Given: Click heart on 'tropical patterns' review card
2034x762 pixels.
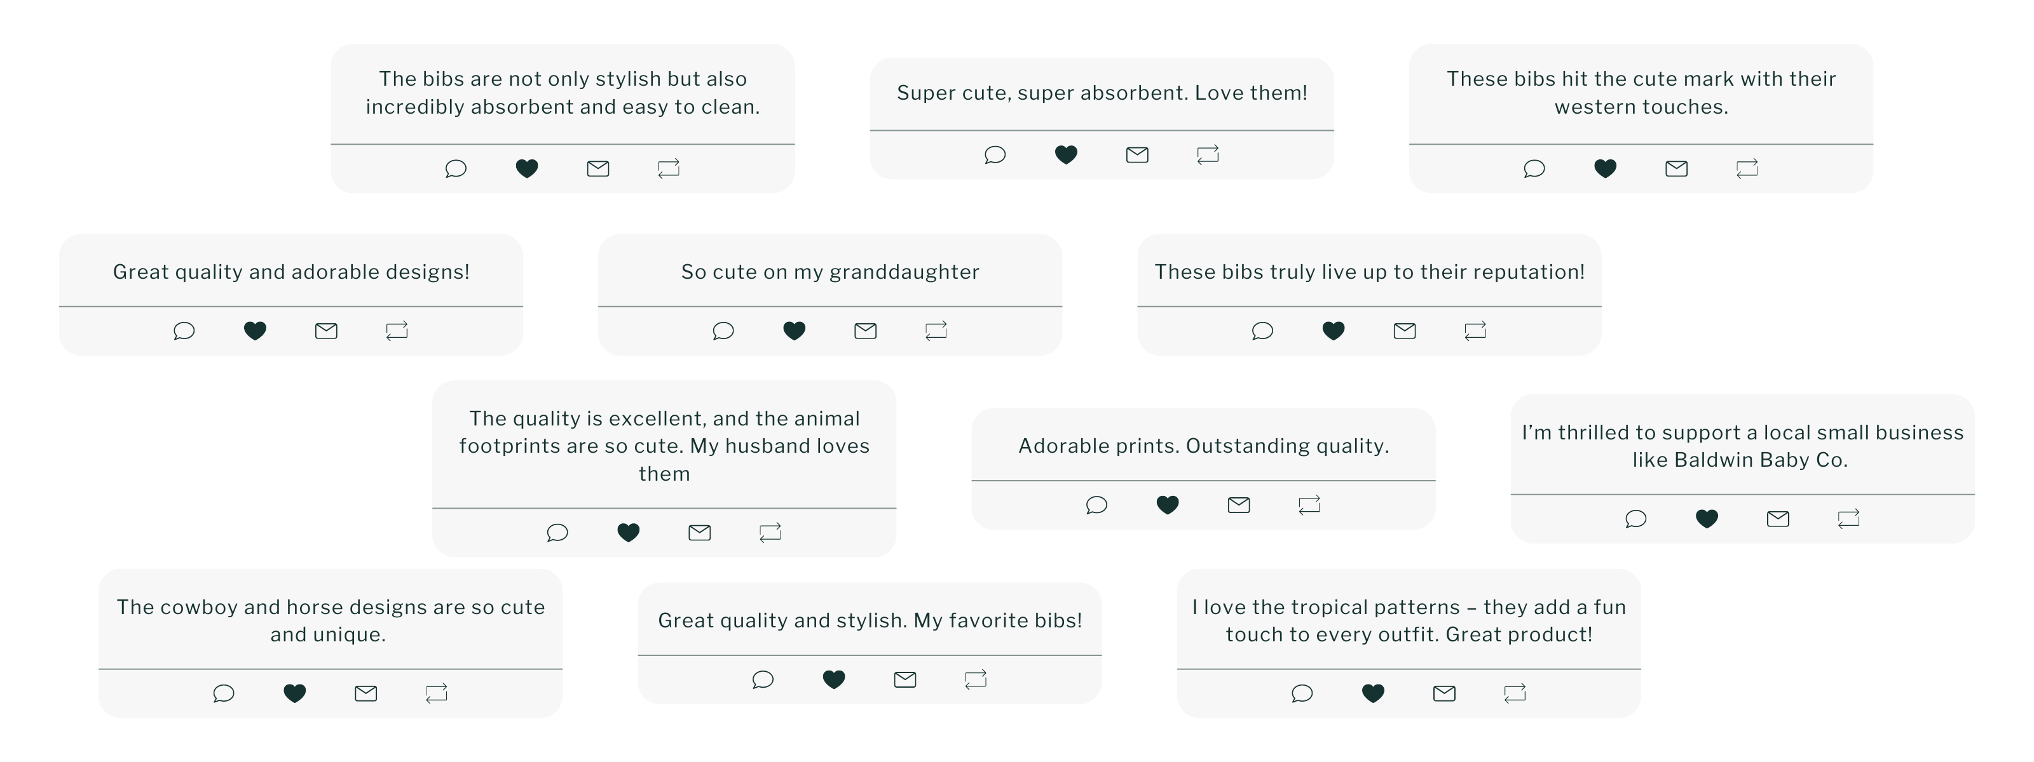Looking at the screenshot, I should (1373, 693).
